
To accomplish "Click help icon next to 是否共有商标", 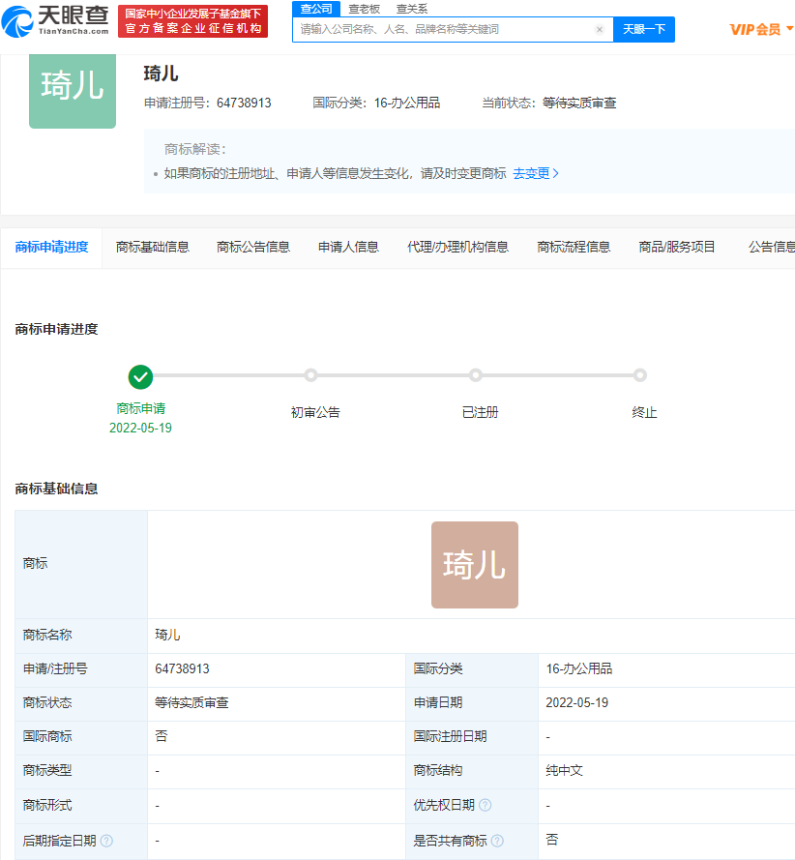I will (497, 841).
